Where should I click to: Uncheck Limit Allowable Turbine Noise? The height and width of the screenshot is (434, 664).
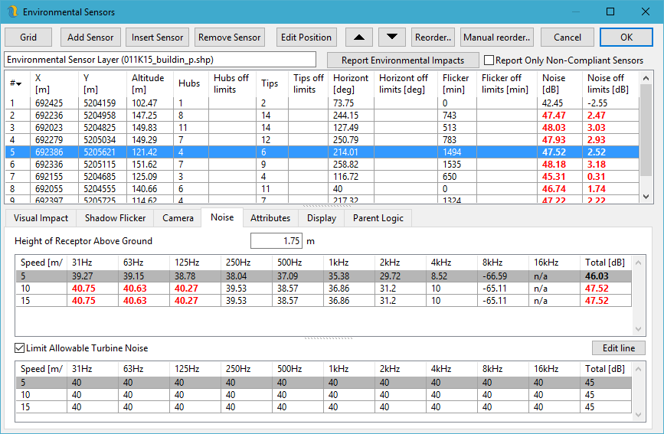[20, 348]
